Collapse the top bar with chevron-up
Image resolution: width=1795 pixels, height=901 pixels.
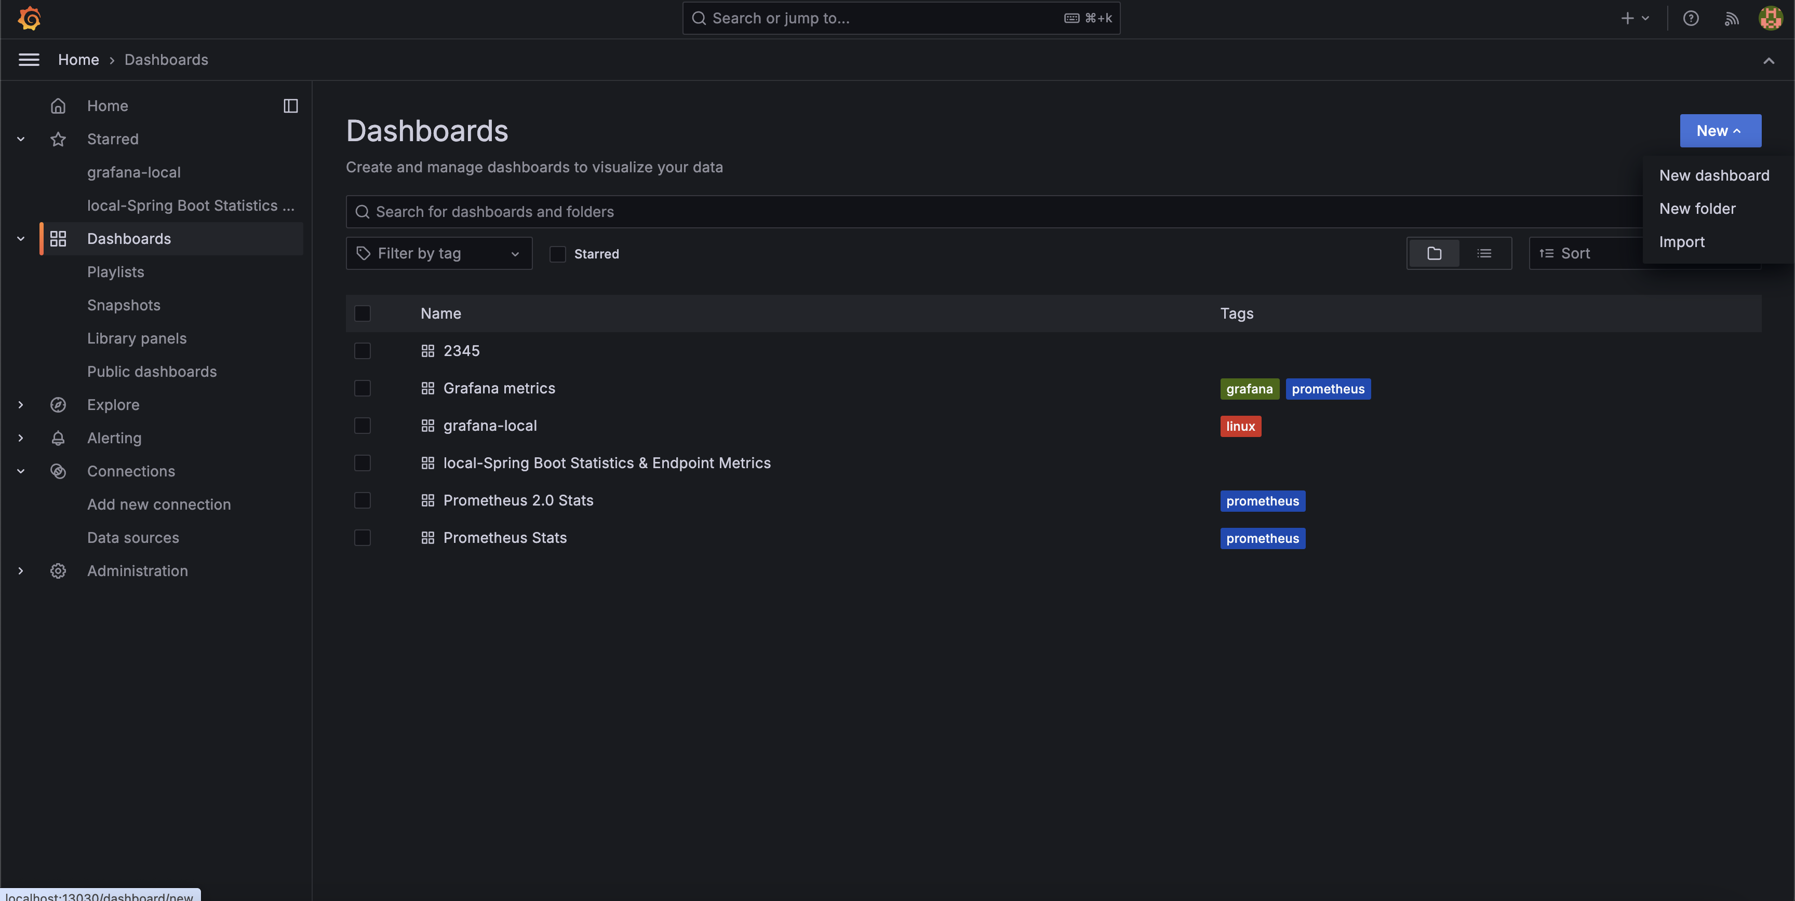pos(1769,61)
